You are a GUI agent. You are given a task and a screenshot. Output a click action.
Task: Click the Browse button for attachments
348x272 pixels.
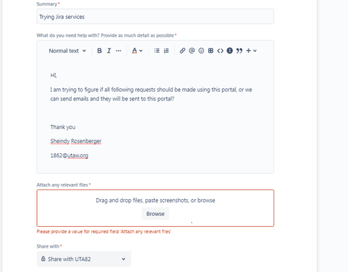[x=155, y=214]
